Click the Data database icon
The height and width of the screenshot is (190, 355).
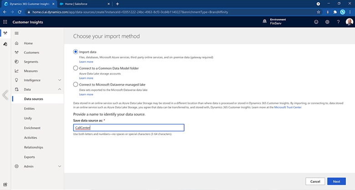[16, 89]
